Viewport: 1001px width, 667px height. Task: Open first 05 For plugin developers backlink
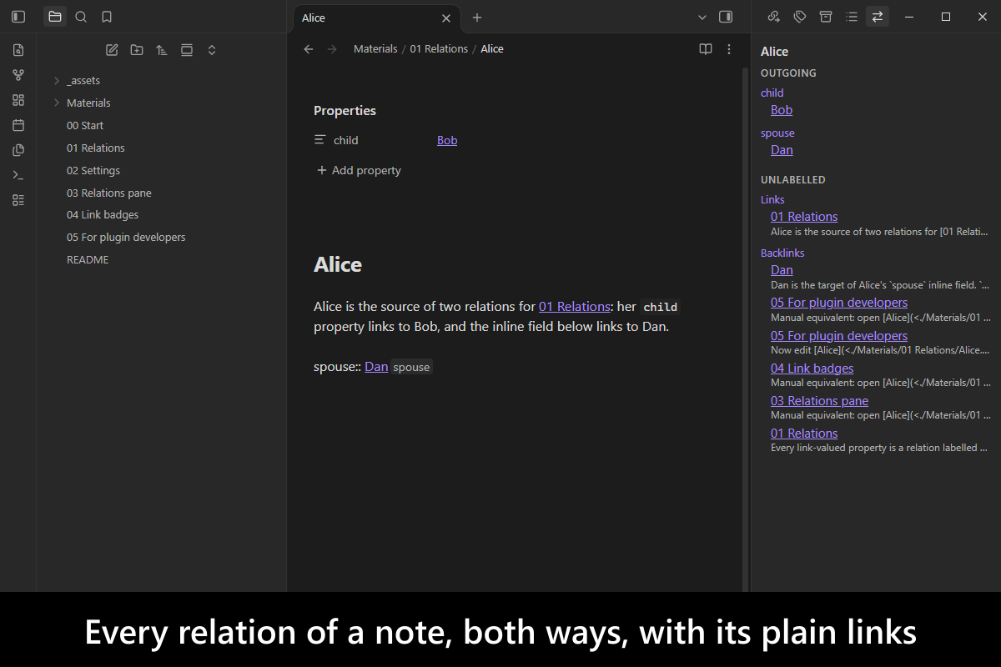(x=839, y=303)
